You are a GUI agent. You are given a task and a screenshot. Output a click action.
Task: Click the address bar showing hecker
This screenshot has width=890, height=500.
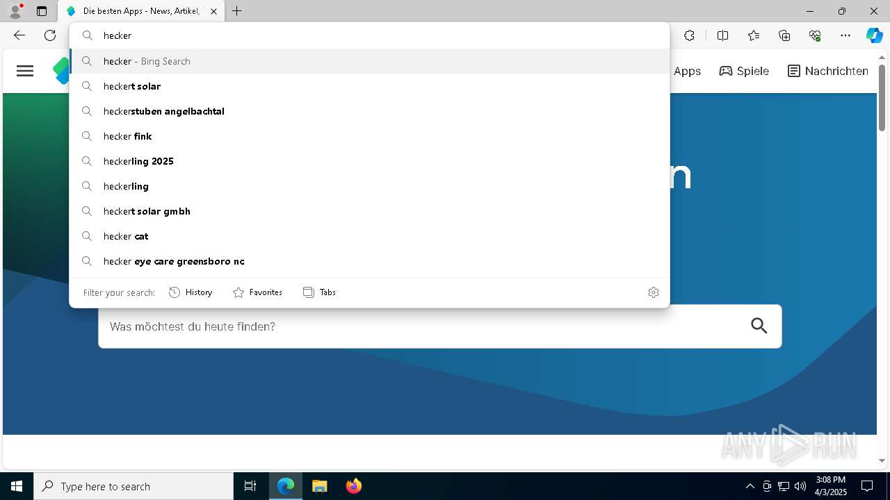pyautogui.click(x=369, y=35)
